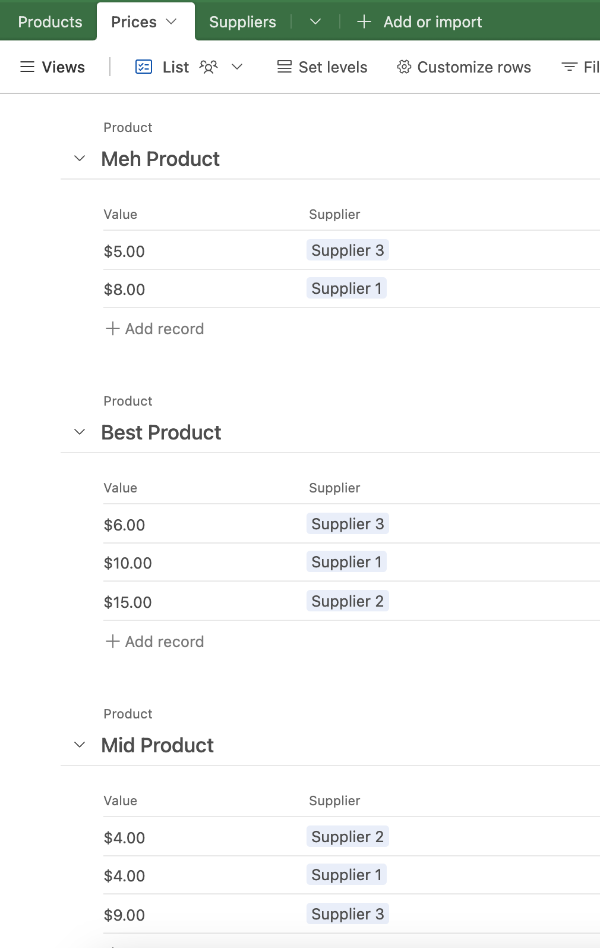The width and height of the screenshot is (600, 948).
Task: Collapse the Meh Product group
Action: pos(80,158)
